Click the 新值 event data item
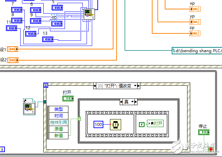The width and height of the screenshot is (222, 157). click(59, 136)
